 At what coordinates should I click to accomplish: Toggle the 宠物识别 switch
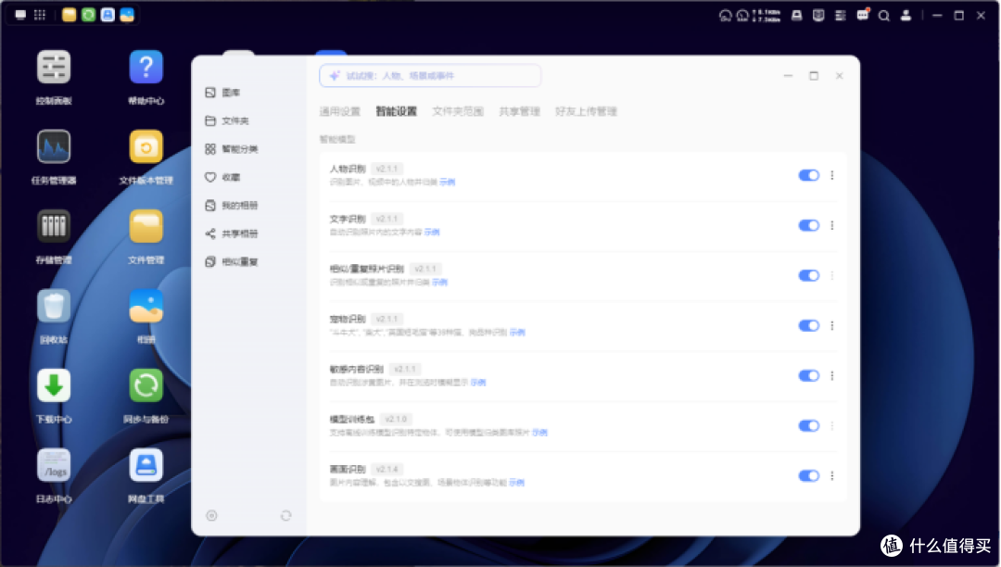coord(809,325)
